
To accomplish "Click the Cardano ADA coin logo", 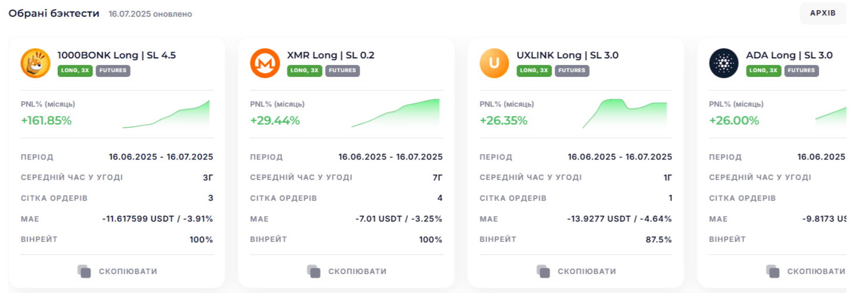I will click(x=724, y=63).
